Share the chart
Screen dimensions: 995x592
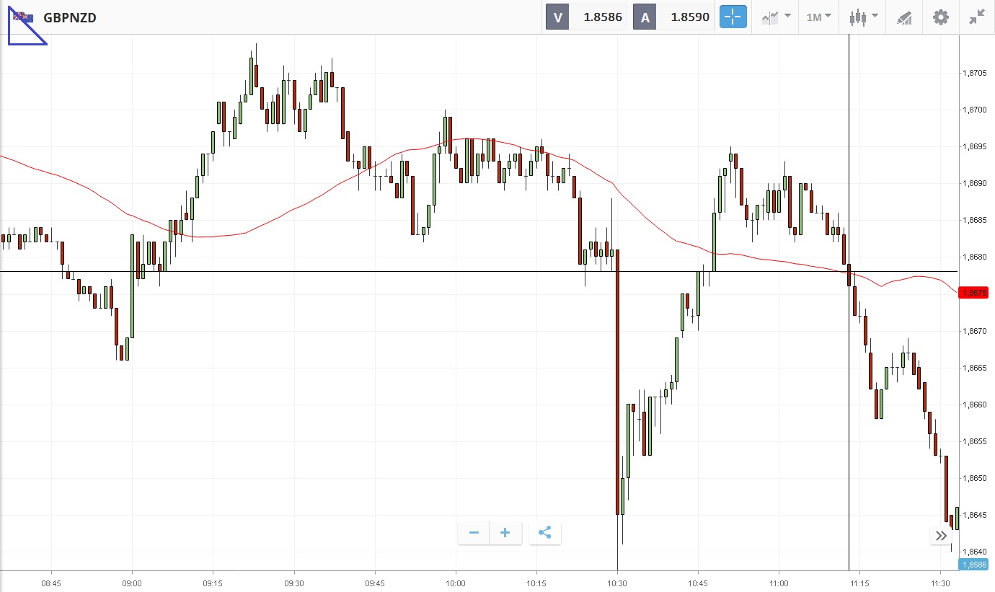tap(545, 533)
